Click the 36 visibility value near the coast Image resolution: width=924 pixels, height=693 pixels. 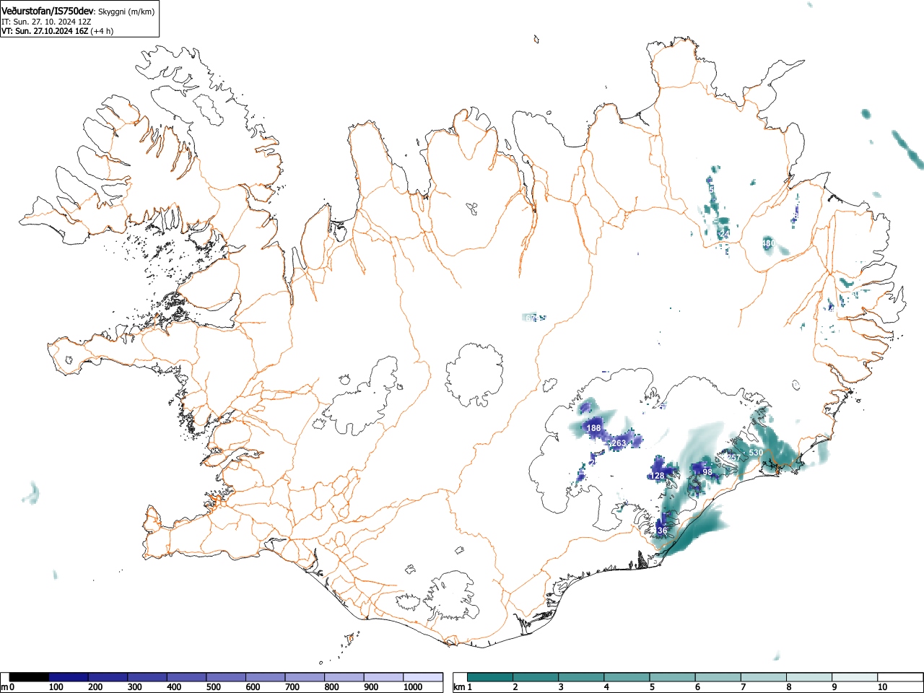click(x=663, y=531)
